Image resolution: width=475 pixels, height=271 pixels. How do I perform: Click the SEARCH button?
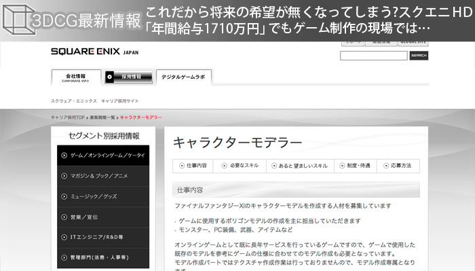coord(419,56)
